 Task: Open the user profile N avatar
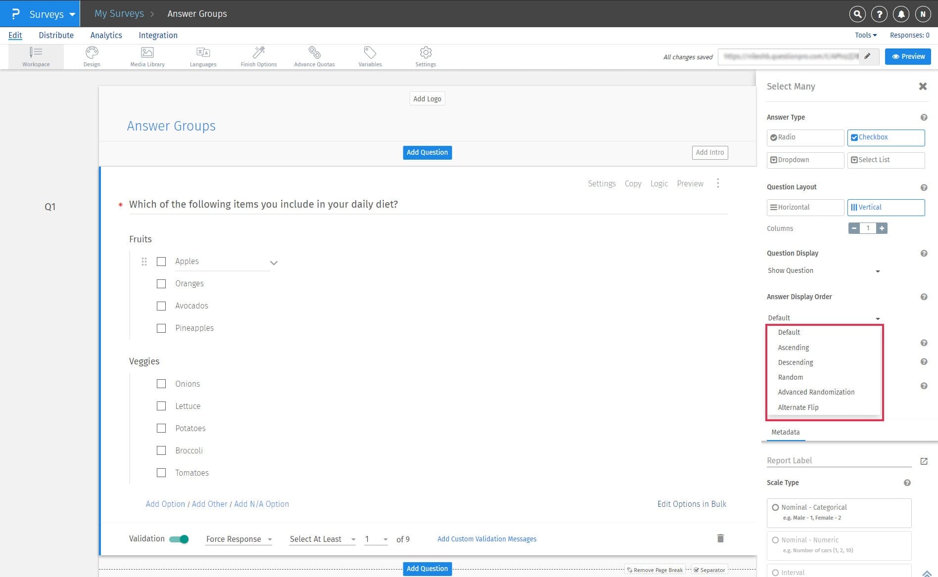[x=923, y=14]
